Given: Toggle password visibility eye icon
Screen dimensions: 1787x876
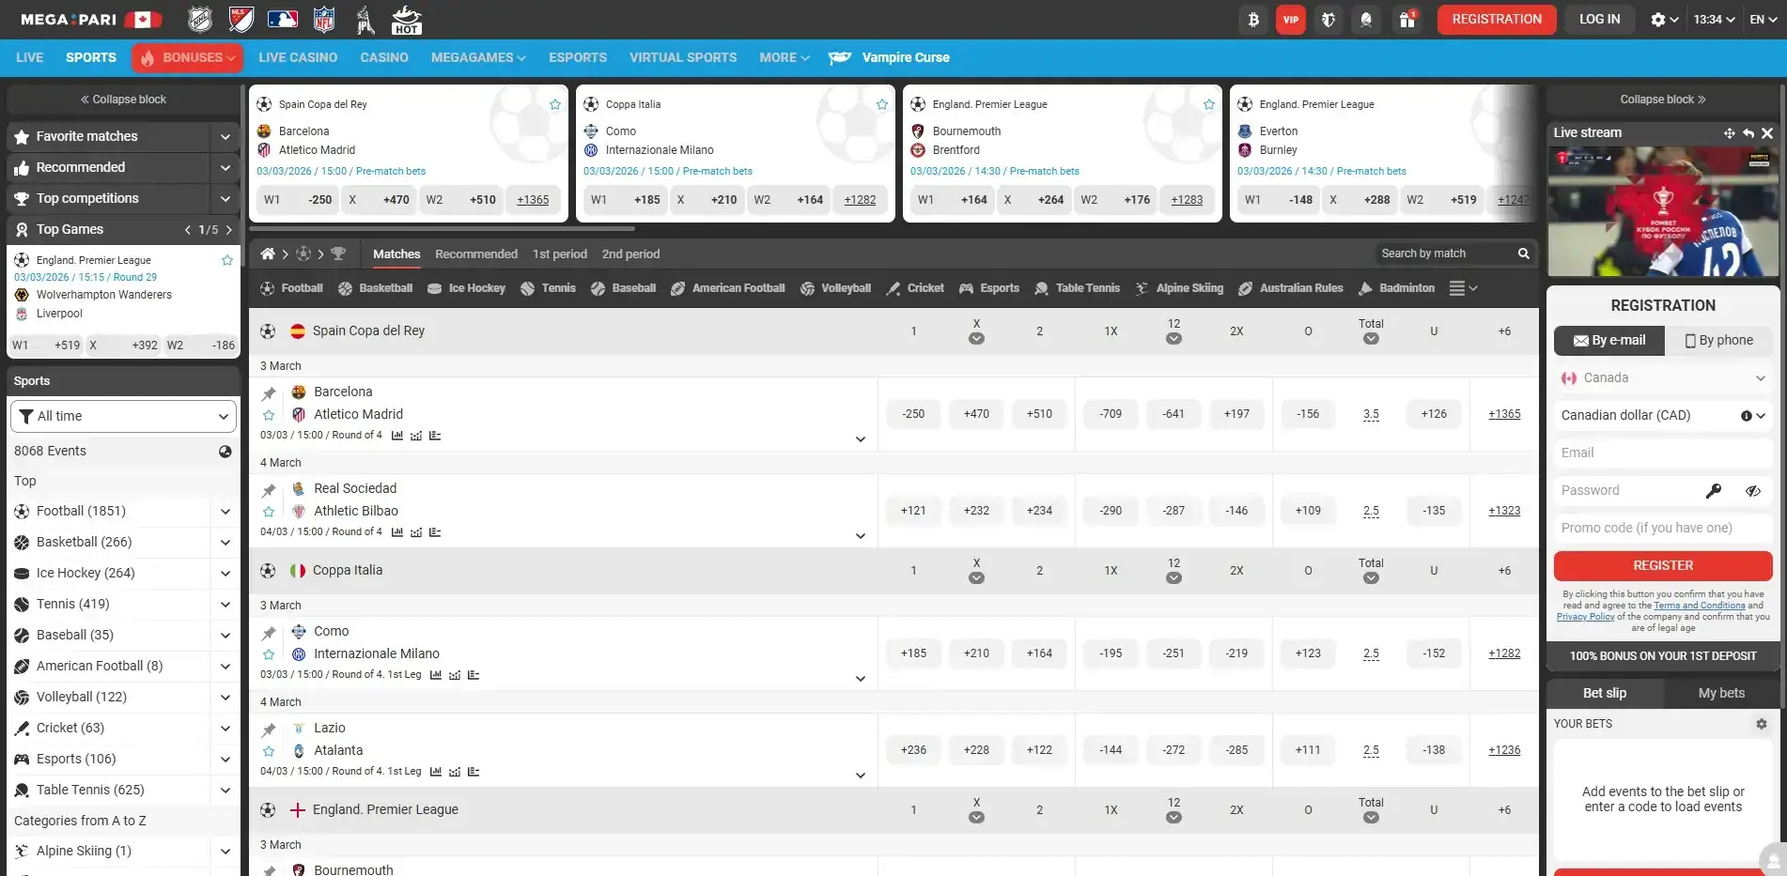Looking at the screenshot, I should coord(1753,490).
